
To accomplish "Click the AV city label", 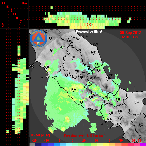I will point(121,118).
